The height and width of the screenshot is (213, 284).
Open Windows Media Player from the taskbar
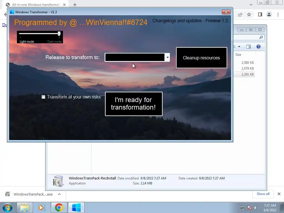[42, 207]
